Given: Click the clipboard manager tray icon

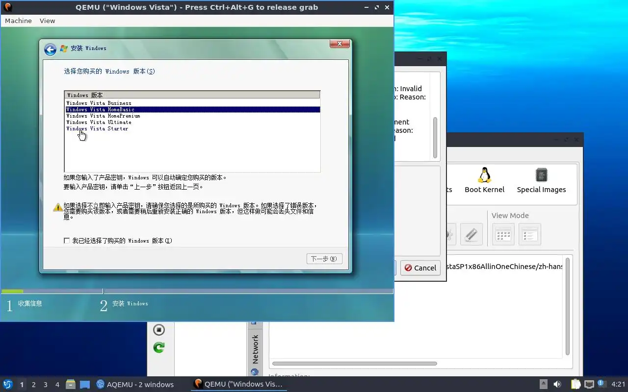Looking at the screenshot, I should coord(576,384).
